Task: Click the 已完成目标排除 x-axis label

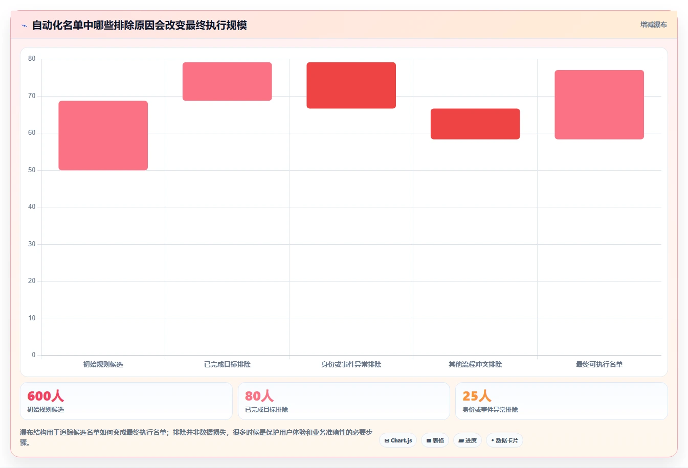Action: pos(227,364)
